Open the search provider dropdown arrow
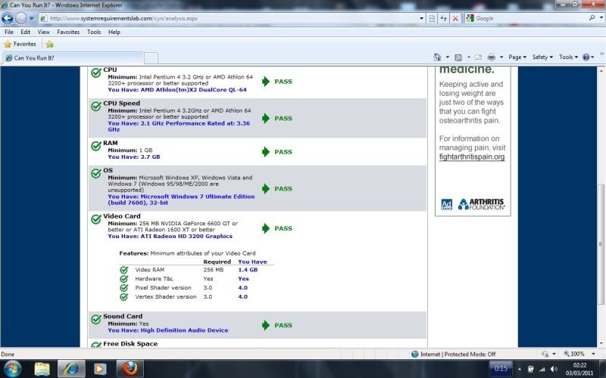The height and width of the screenshot is (378, 606). coord(601,18)
